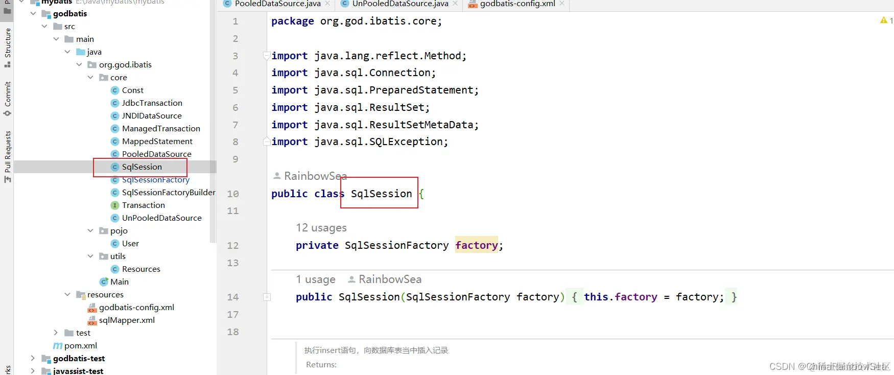Screen dimensions: 894x375
Task: Open godbatis-config.xml in resources folder
Action: tap(136, 307)
